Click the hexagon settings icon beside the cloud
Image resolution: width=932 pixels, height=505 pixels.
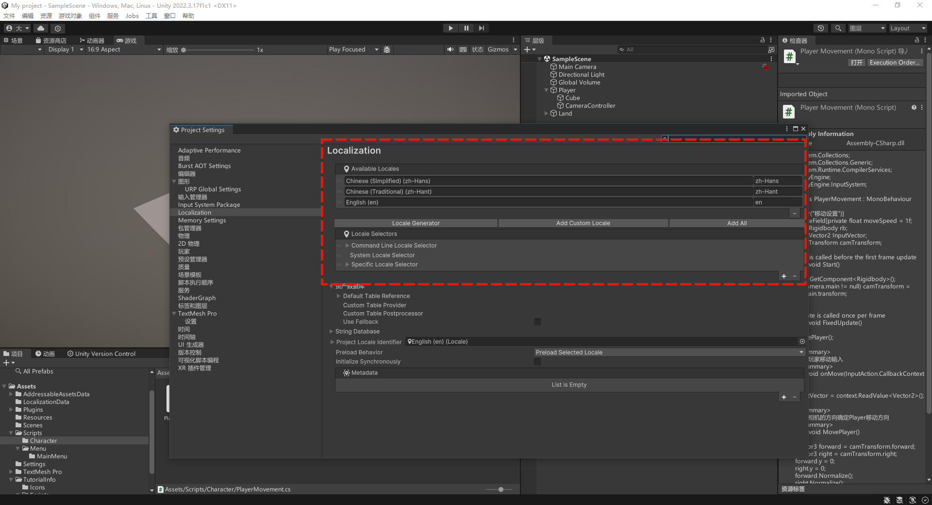58,28
